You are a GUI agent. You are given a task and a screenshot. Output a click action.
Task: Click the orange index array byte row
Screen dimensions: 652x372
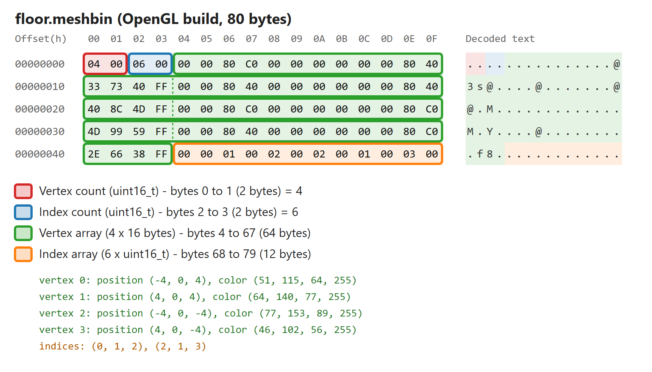coord(308,154)
